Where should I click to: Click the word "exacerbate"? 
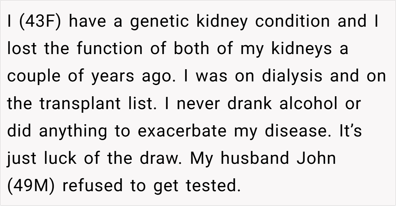(x=182, y=131)
